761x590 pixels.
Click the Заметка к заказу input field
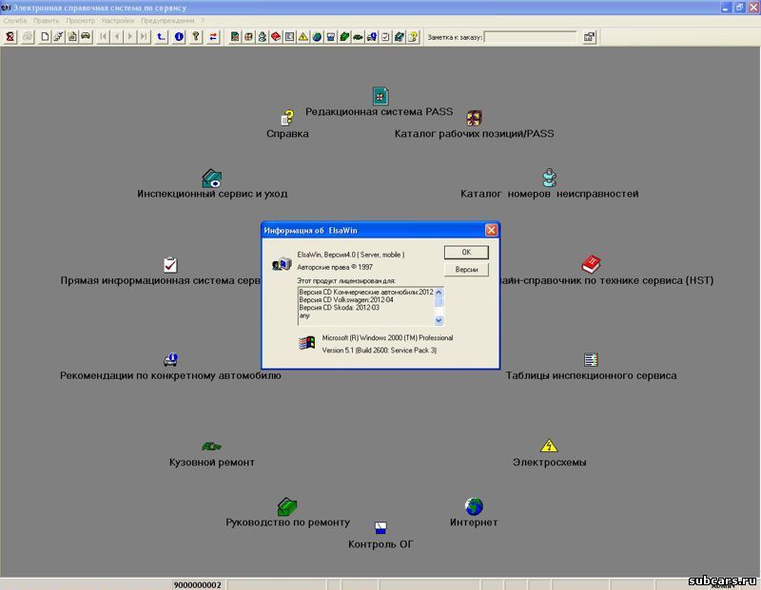[530, 37]
